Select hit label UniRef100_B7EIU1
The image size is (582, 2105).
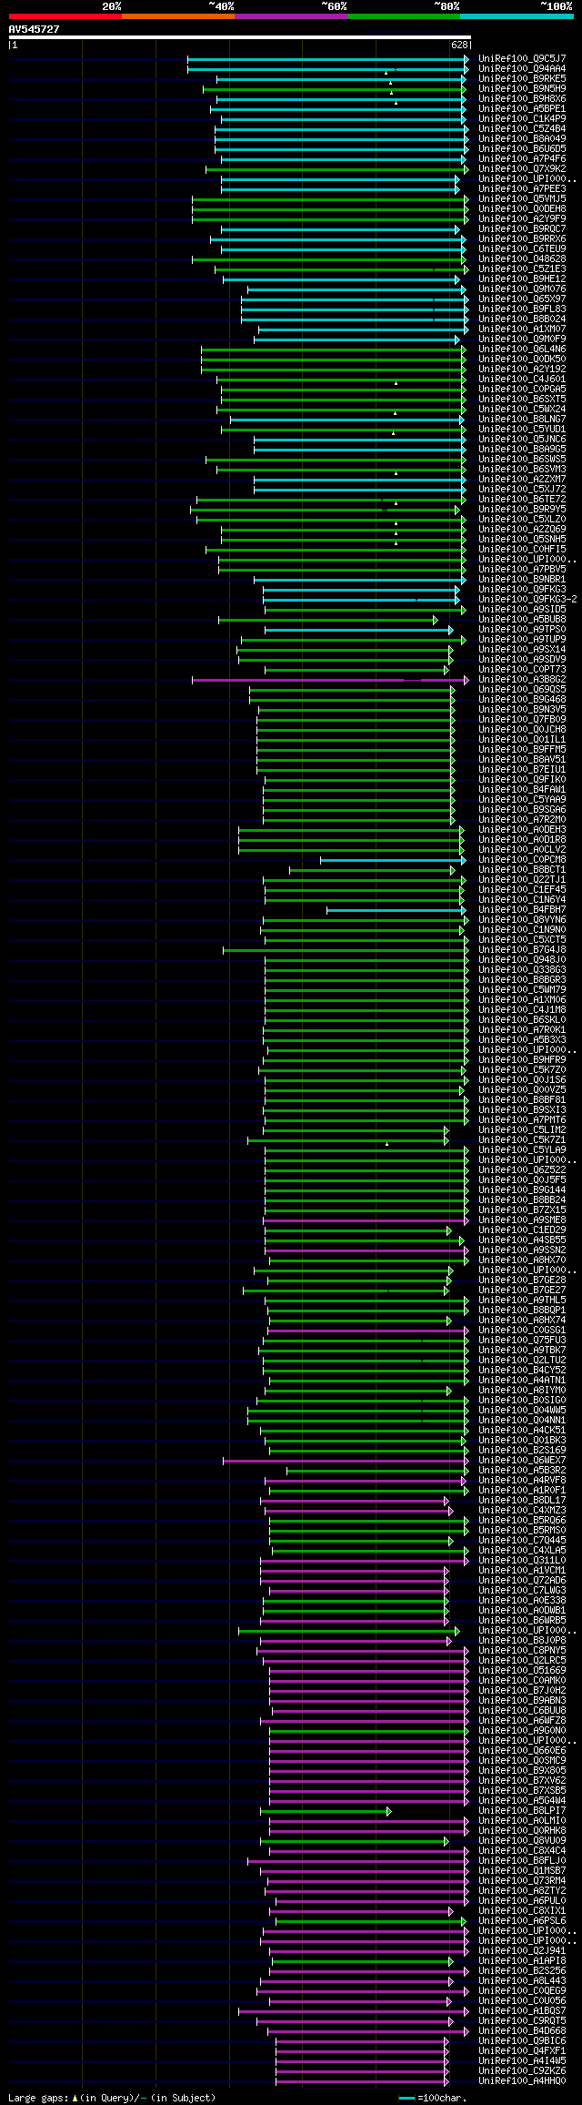click(522, 769)
